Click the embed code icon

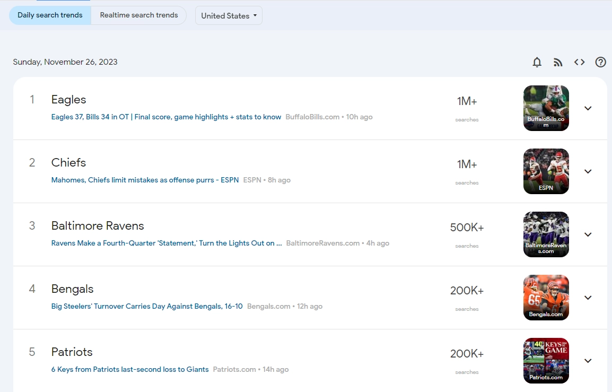(x=579, y=62)
